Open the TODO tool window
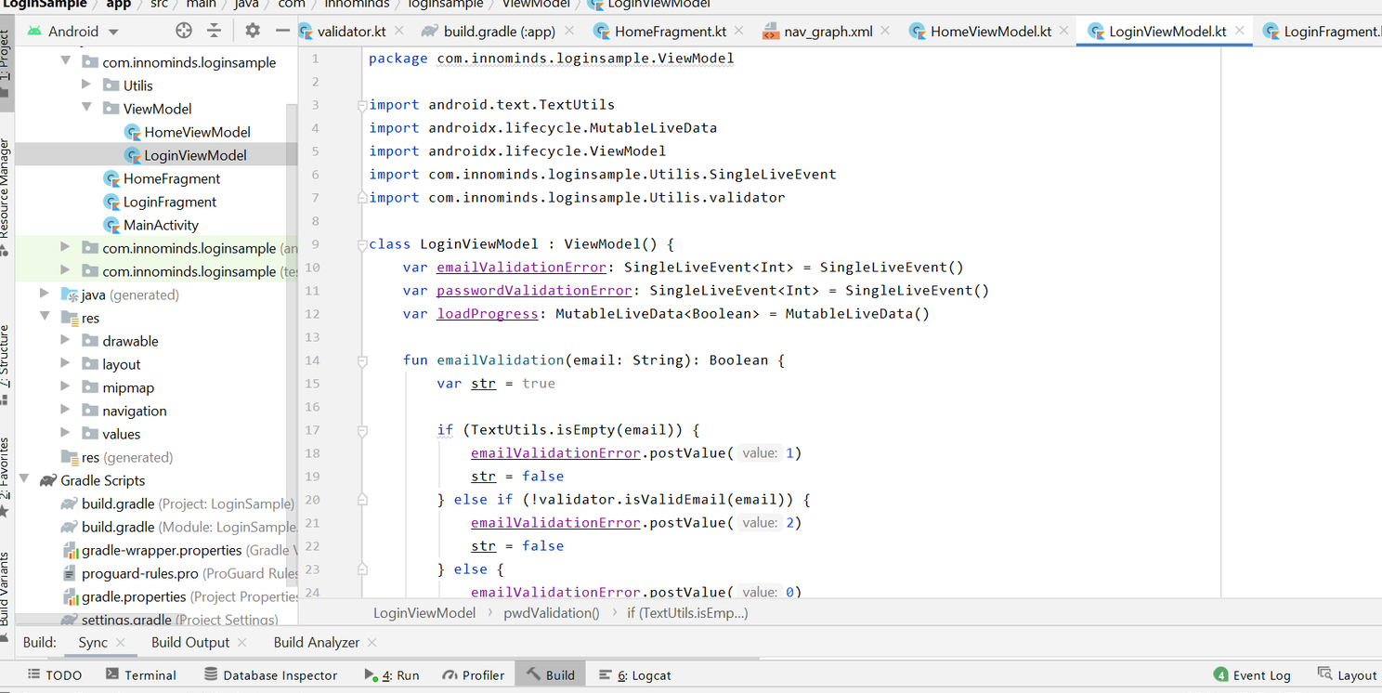Viewport: 1382px width, 693px height. click(x=54, y=674)
